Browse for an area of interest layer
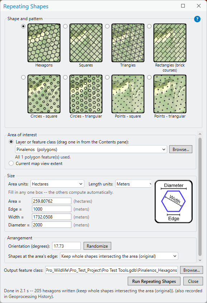This screenshot has width=207, height=303. [181, 150]
